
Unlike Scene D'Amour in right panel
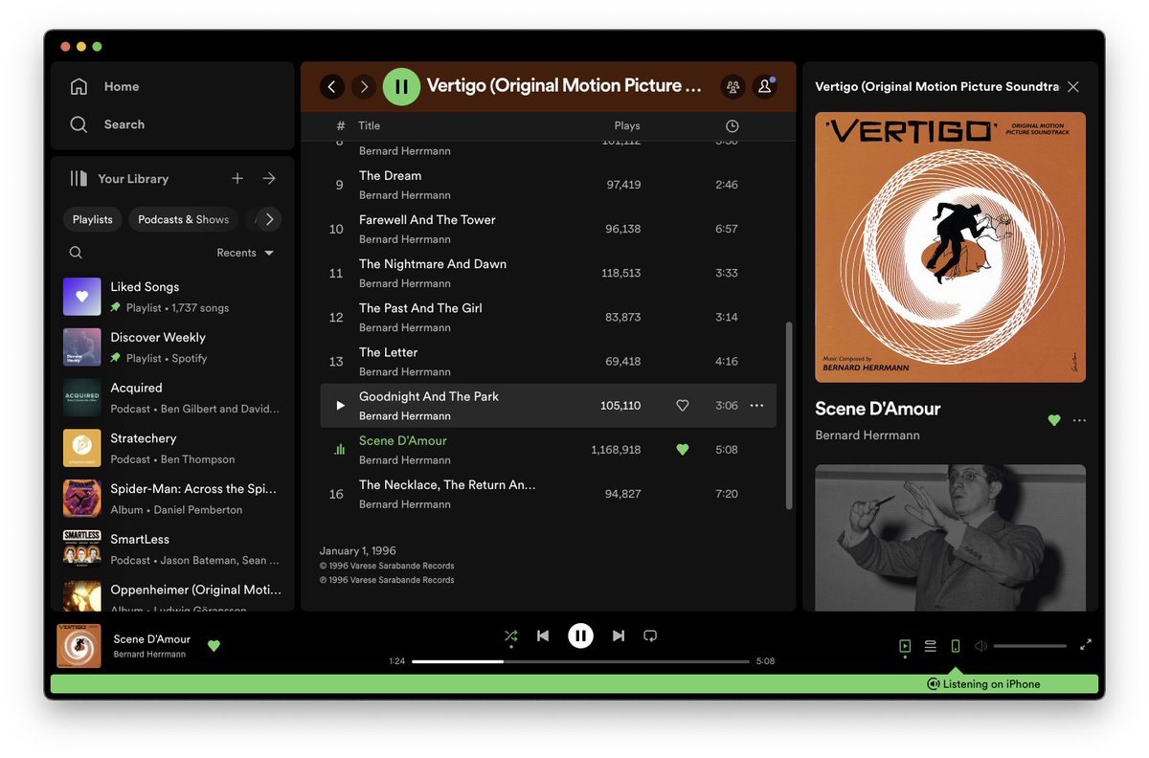1054,420
